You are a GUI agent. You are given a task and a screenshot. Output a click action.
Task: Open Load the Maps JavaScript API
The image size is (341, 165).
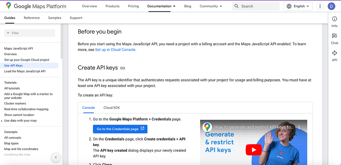pyautogui.click(x=25, y=71)
